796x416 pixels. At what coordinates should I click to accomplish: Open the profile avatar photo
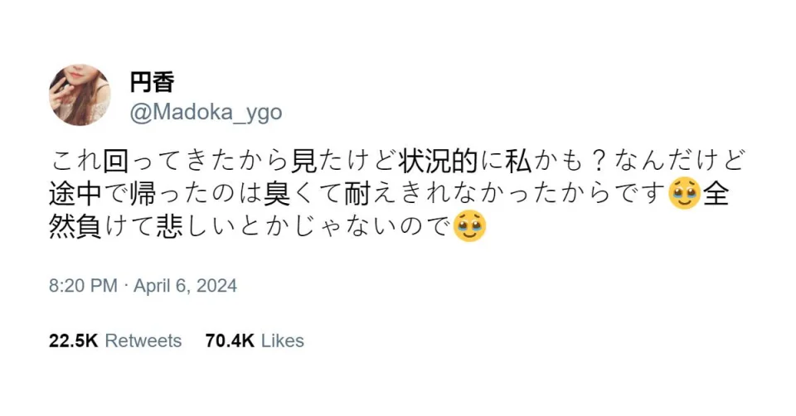point(80,94)
